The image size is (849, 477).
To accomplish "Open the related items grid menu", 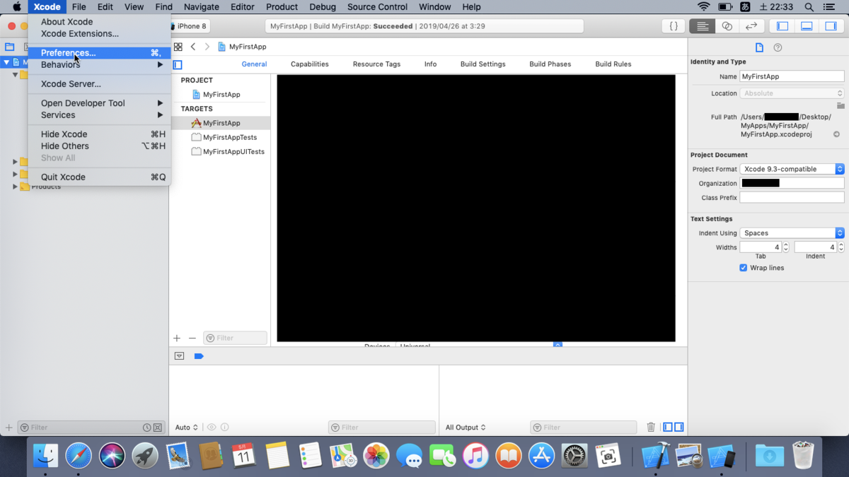I will (x=178, y=47).
